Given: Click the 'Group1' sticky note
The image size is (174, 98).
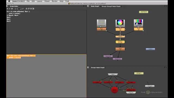Looking at the screenshot, I should click(x=139, y=73).
